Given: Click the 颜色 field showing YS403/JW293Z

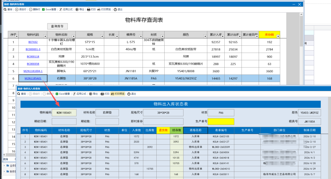Looking at the screenshot, I should point(310,113).
